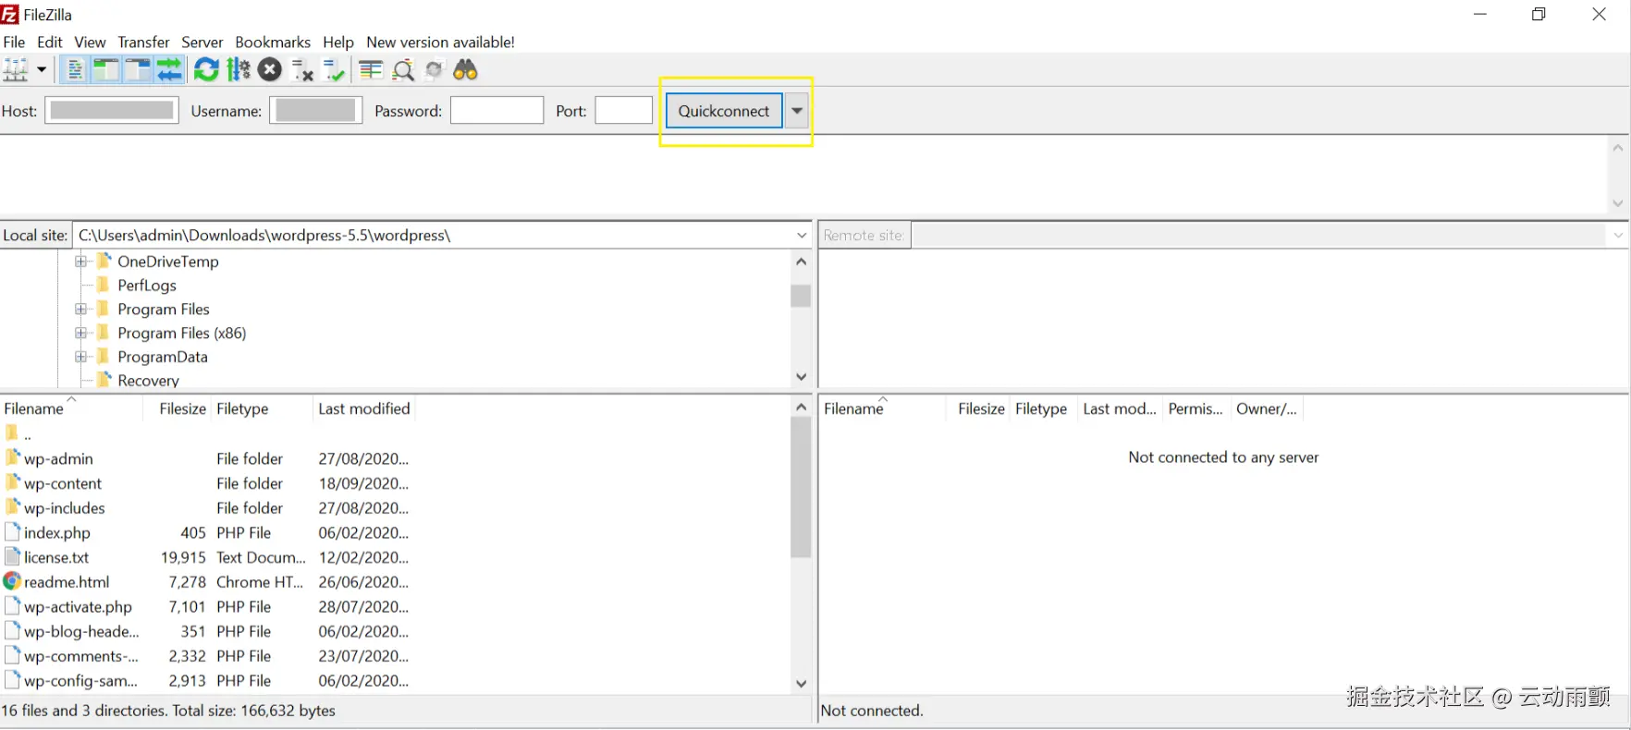Focus the Port input field
1631x730 pixels.
(x=624, y=111)
